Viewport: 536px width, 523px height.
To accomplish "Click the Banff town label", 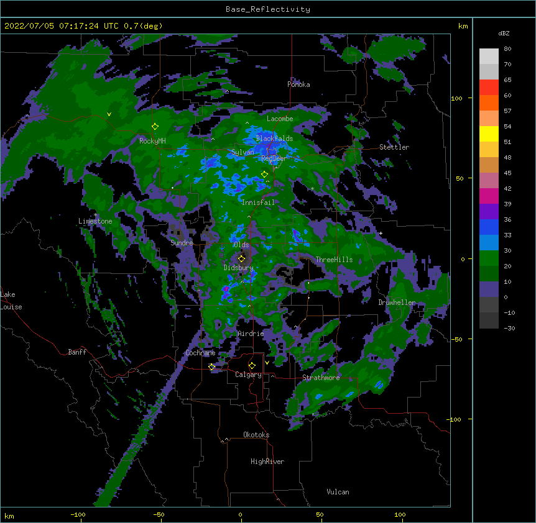I will [x=77, y=352].
